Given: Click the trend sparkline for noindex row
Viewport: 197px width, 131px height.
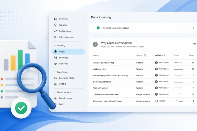Looking at the screenshot, I should 179,63.
